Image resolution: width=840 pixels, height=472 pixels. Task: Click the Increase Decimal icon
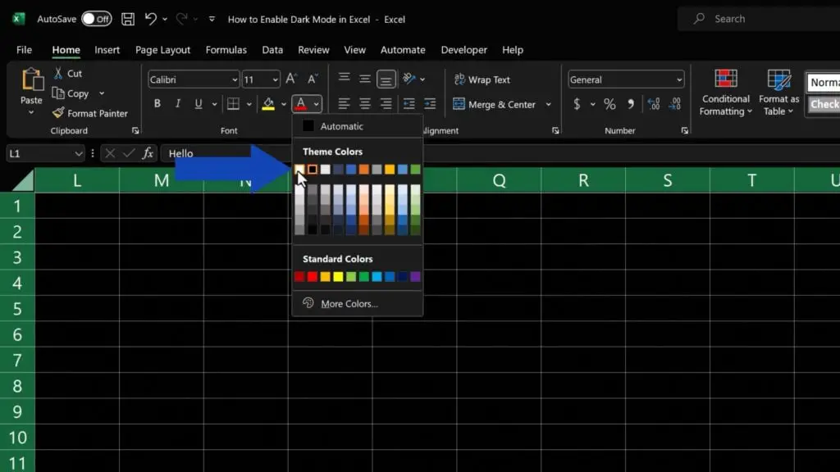[654, 104]
